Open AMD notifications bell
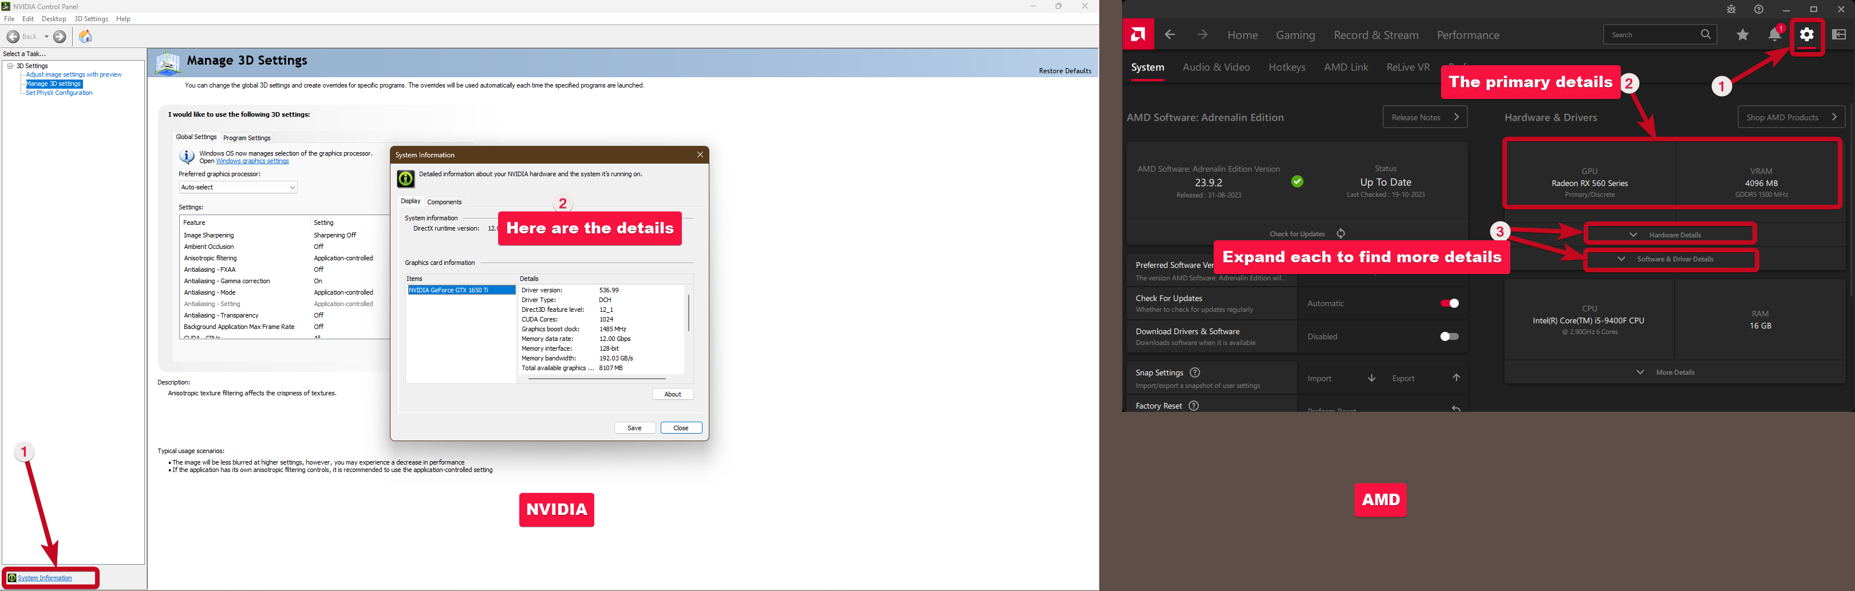 click(1775, 34)
